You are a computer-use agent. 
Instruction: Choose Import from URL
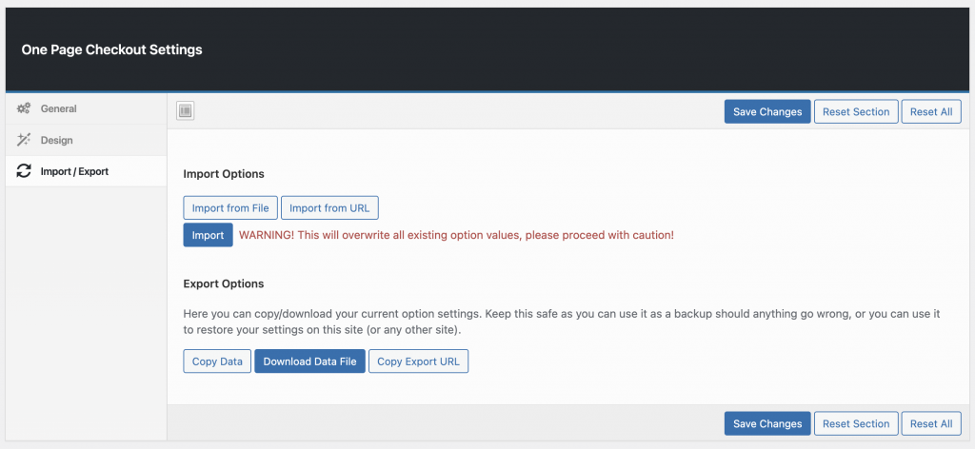(329, 208)
